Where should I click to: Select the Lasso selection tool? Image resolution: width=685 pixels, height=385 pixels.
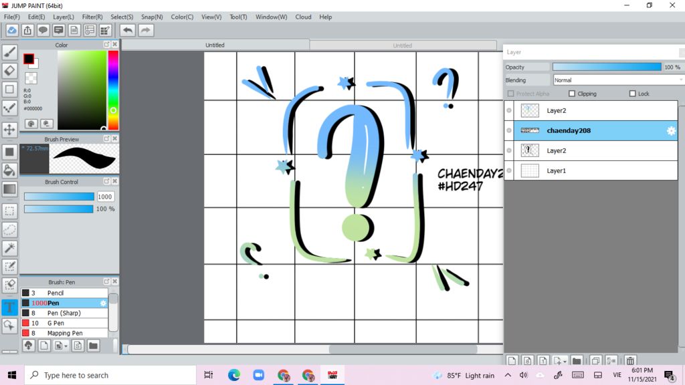pyautogui.click(x=9, y=230)
